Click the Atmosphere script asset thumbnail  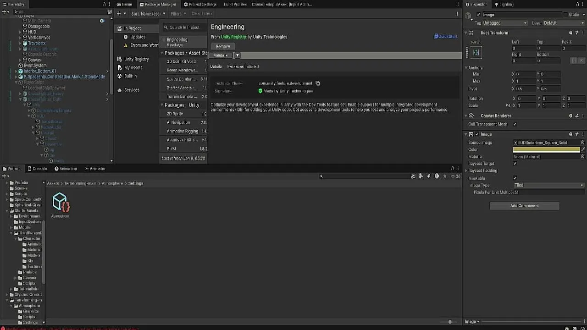coord(60,202)
